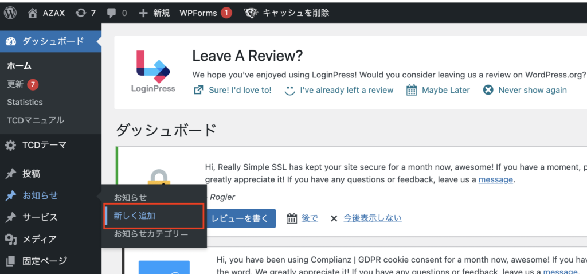Select お知らせ in the flyout submenu
The height and width of the screenshot is (274, 587).
pyautogui.click(x=130, y=197)
